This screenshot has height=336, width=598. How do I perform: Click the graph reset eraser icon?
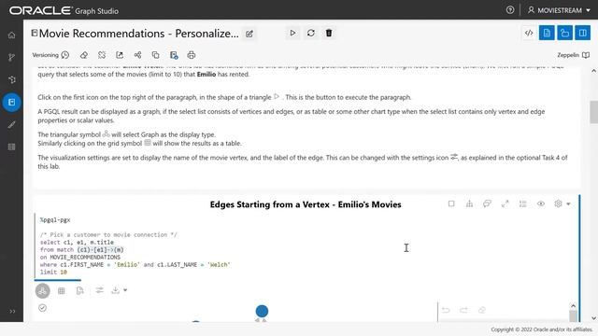pyautogui.click(x=482, y=310)
